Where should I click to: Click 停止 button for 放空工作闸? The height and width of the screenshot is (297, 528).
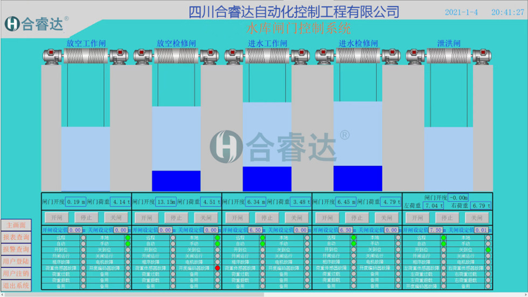(86, 218)
